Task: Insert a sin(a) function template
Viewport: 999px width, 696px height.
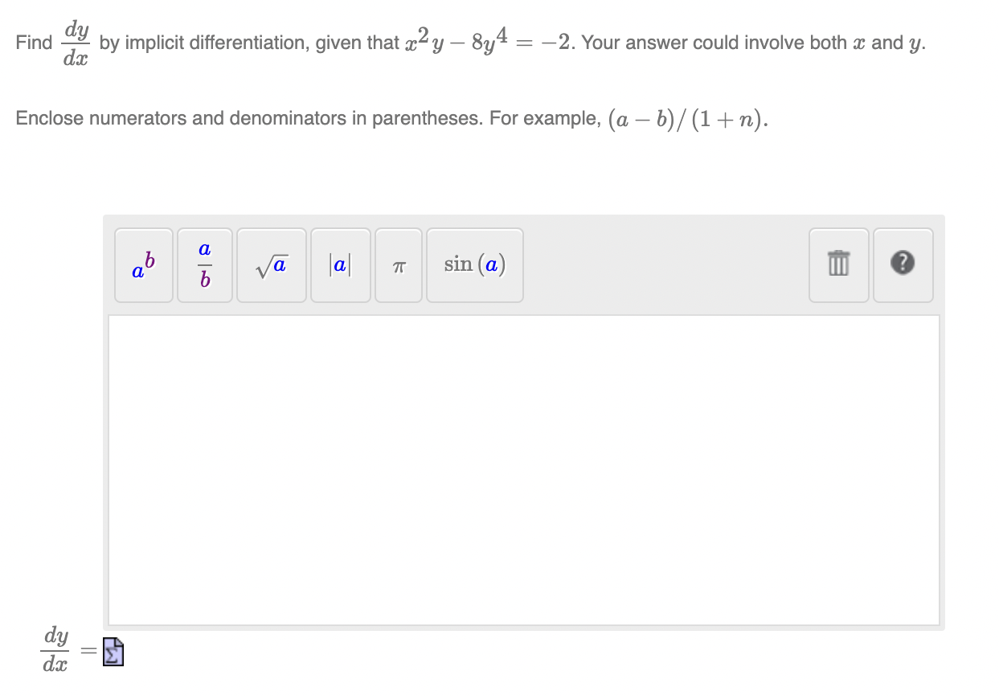Action: coord(474,265)
